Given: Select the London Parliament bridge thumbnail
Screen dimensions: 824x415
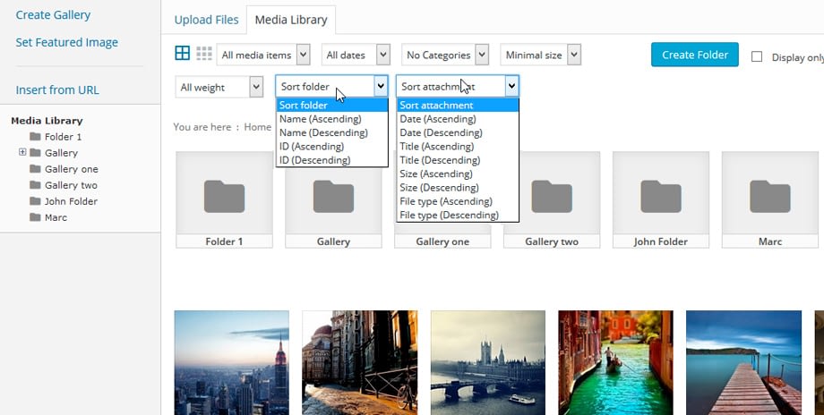Looking at the screenshot, I should (x=488, y=362).
